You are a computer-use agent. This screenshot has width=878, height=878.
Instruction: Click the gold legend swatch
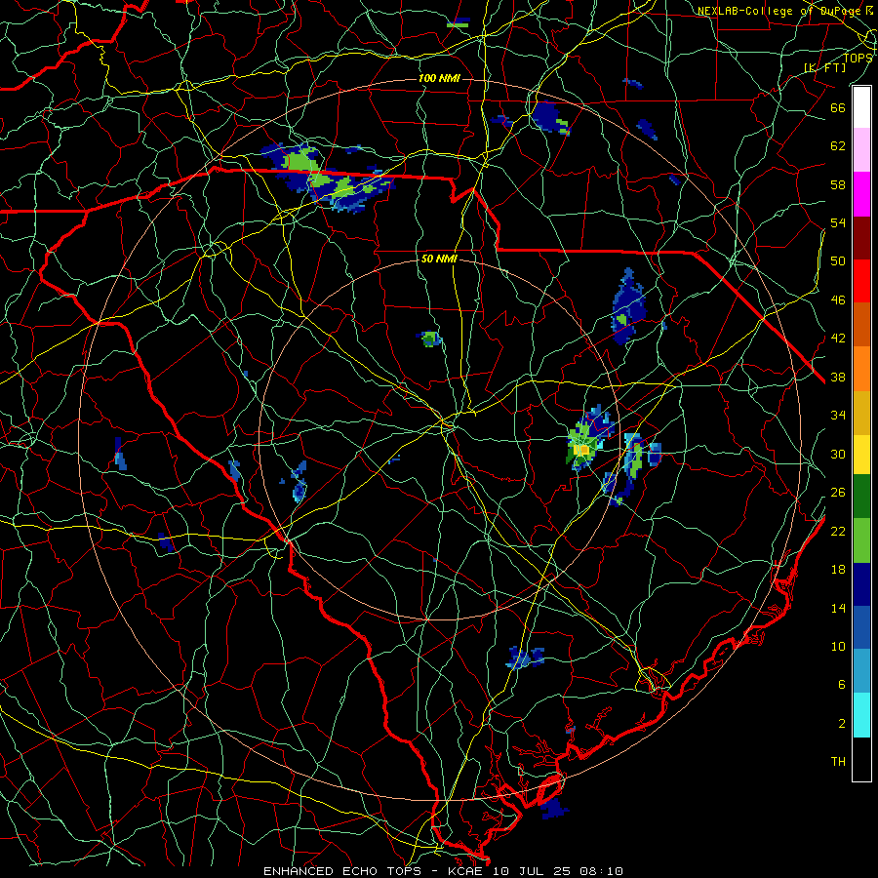(x=861, y=413)
